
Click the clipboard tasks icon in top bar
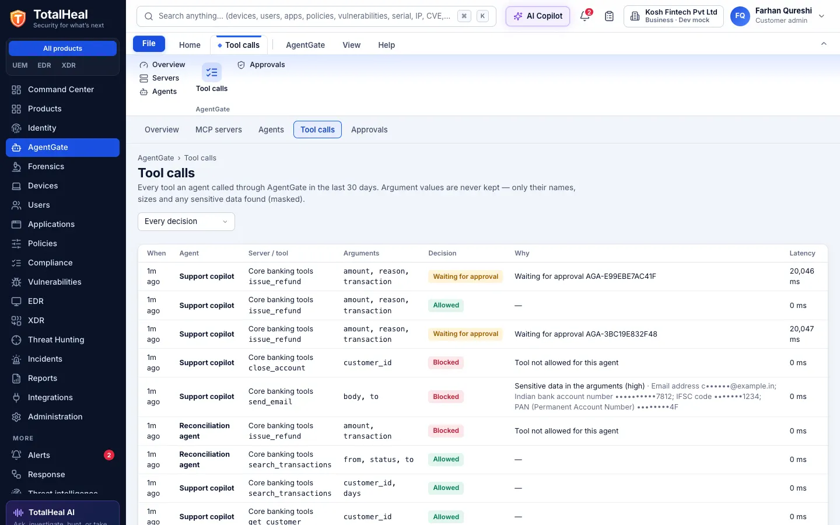pyautogui.click(x=609, y=16)
